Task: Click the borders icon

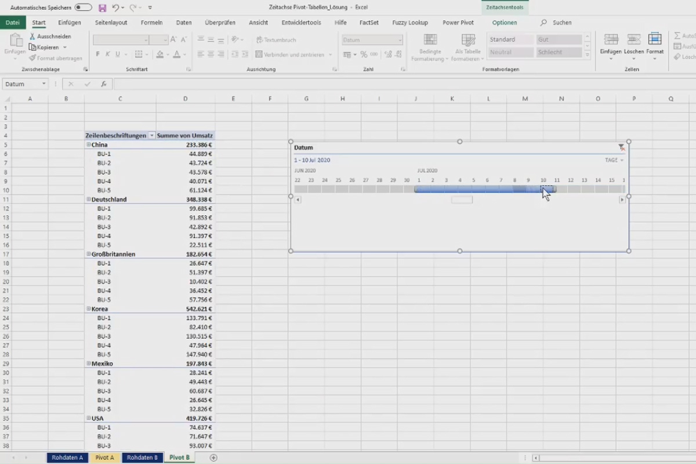Action: (x=139, y=54)
